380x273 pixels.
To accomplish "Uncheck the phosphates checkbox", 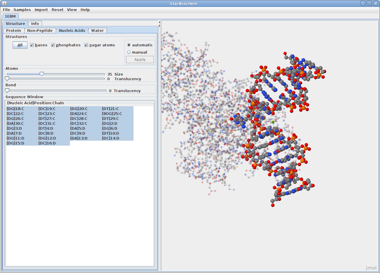I will 66,45.
